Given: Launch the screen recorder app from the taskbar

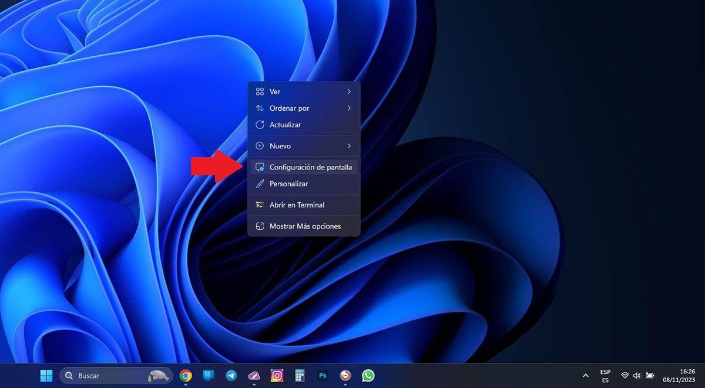Looking at the screenshot, I should (x=345, y=375).
